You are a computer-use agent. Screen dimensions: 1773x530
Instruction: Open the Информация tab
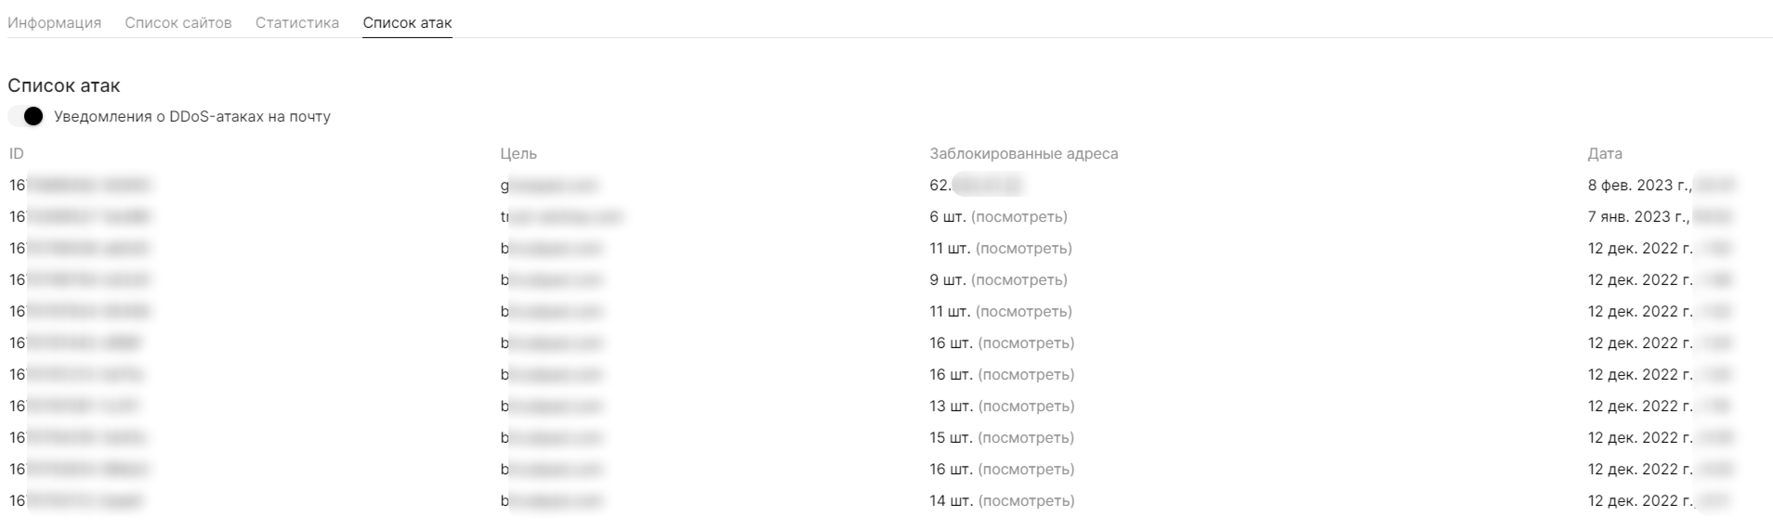(x=54, y=23)
